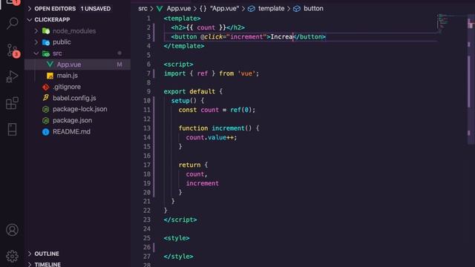475x267 pixels.
Task: Open .gitignore file in explorer
Action: pyautogui.click(x=67, y=87)
